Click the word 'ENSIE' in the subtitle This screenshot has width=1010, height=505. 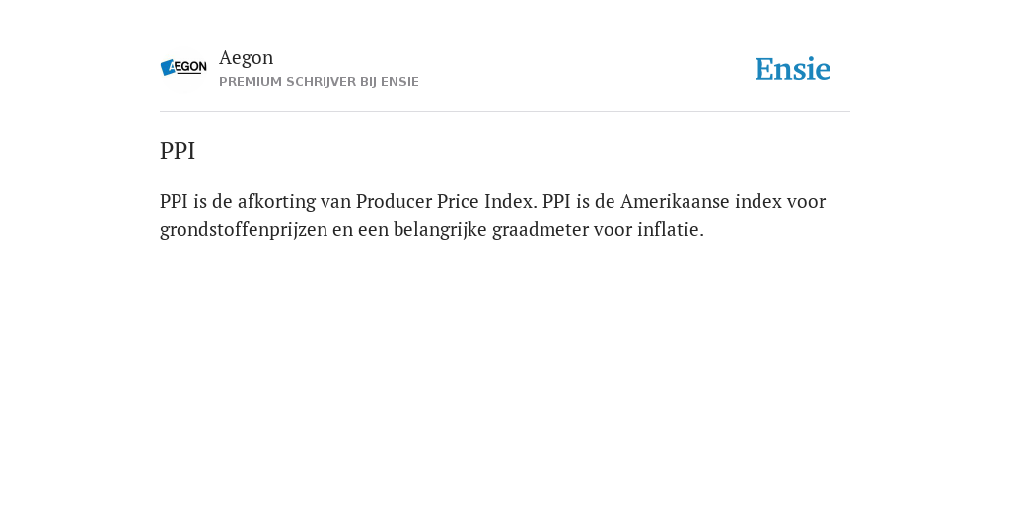pos(400,82)
